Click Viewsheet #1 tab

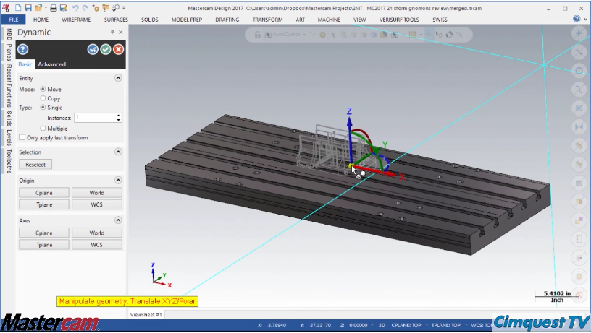click(x=146, y=315)
